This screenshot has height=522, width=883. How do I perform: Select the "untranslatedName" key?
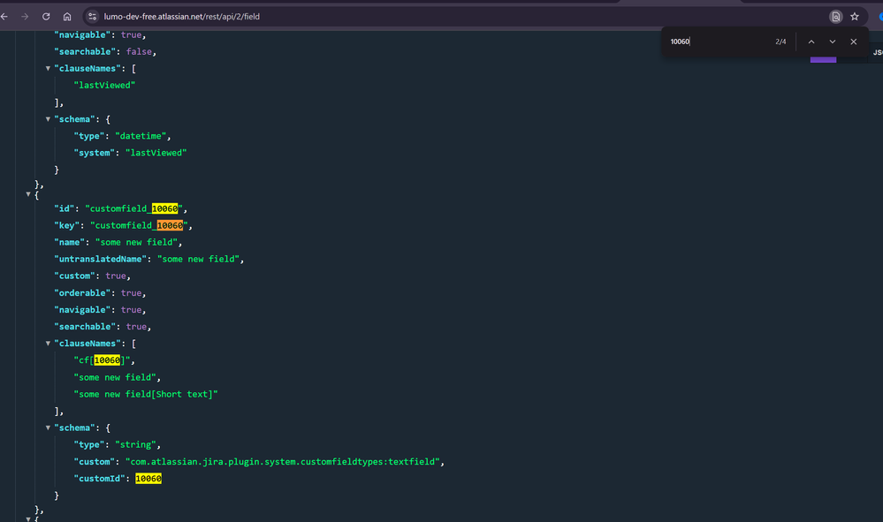(100, 260)
